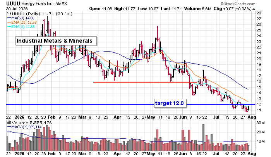Click the 'Feb' label on the price date axis

point(51,117)
